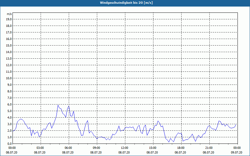Click the 4,0 y-axis label

point(10,117)
